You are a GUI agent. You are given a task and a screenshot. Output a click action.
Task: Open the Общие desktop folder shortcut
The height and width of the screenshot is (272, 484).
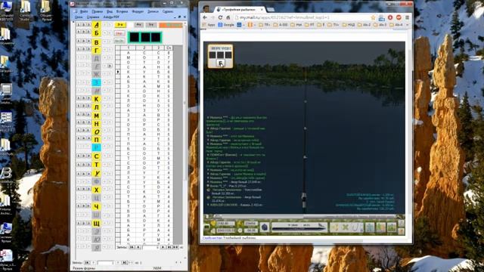tap(46, 10)
